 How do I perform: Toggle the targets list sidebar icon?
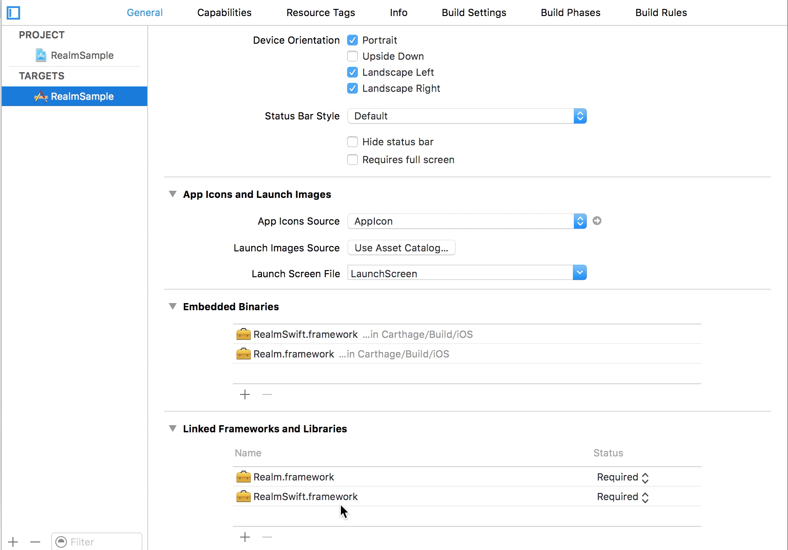click(x=13, y=13)
